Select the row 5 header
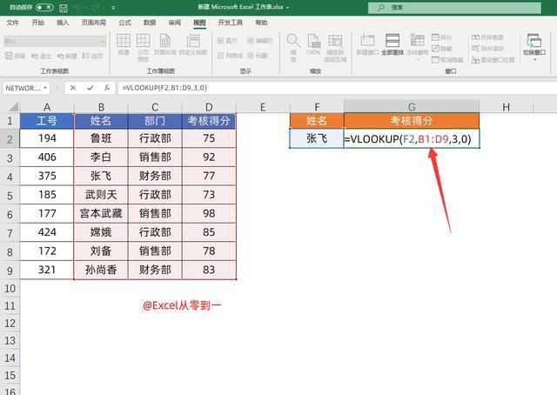 click(x=10, y=195)
